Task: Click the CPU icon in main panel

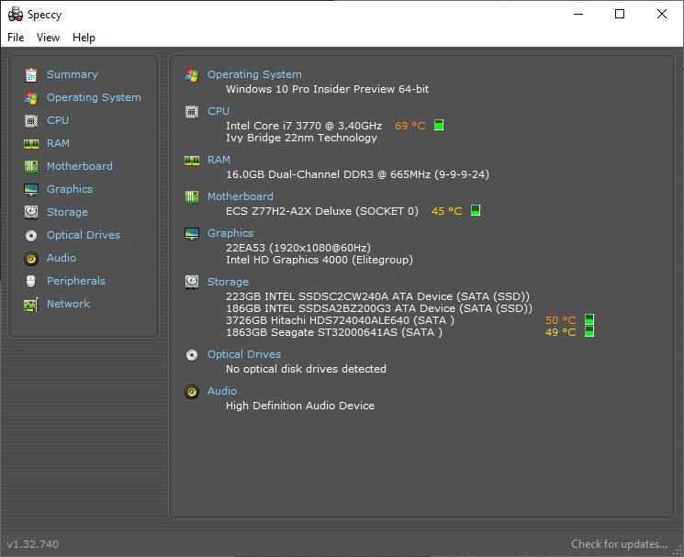Action: click(x=192, y=112)
